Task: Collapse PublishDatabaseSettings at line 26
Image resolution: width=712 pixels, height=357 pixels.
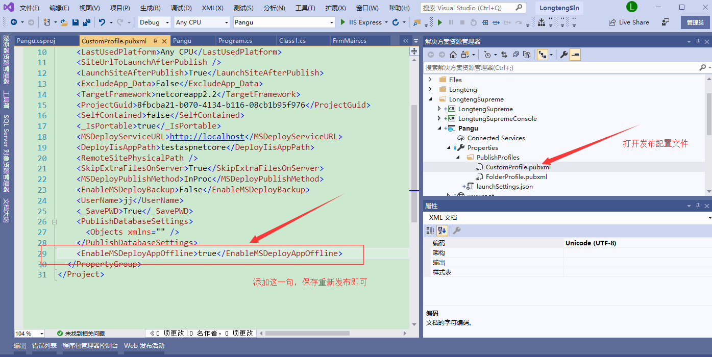Action: (x=54, y=222)
